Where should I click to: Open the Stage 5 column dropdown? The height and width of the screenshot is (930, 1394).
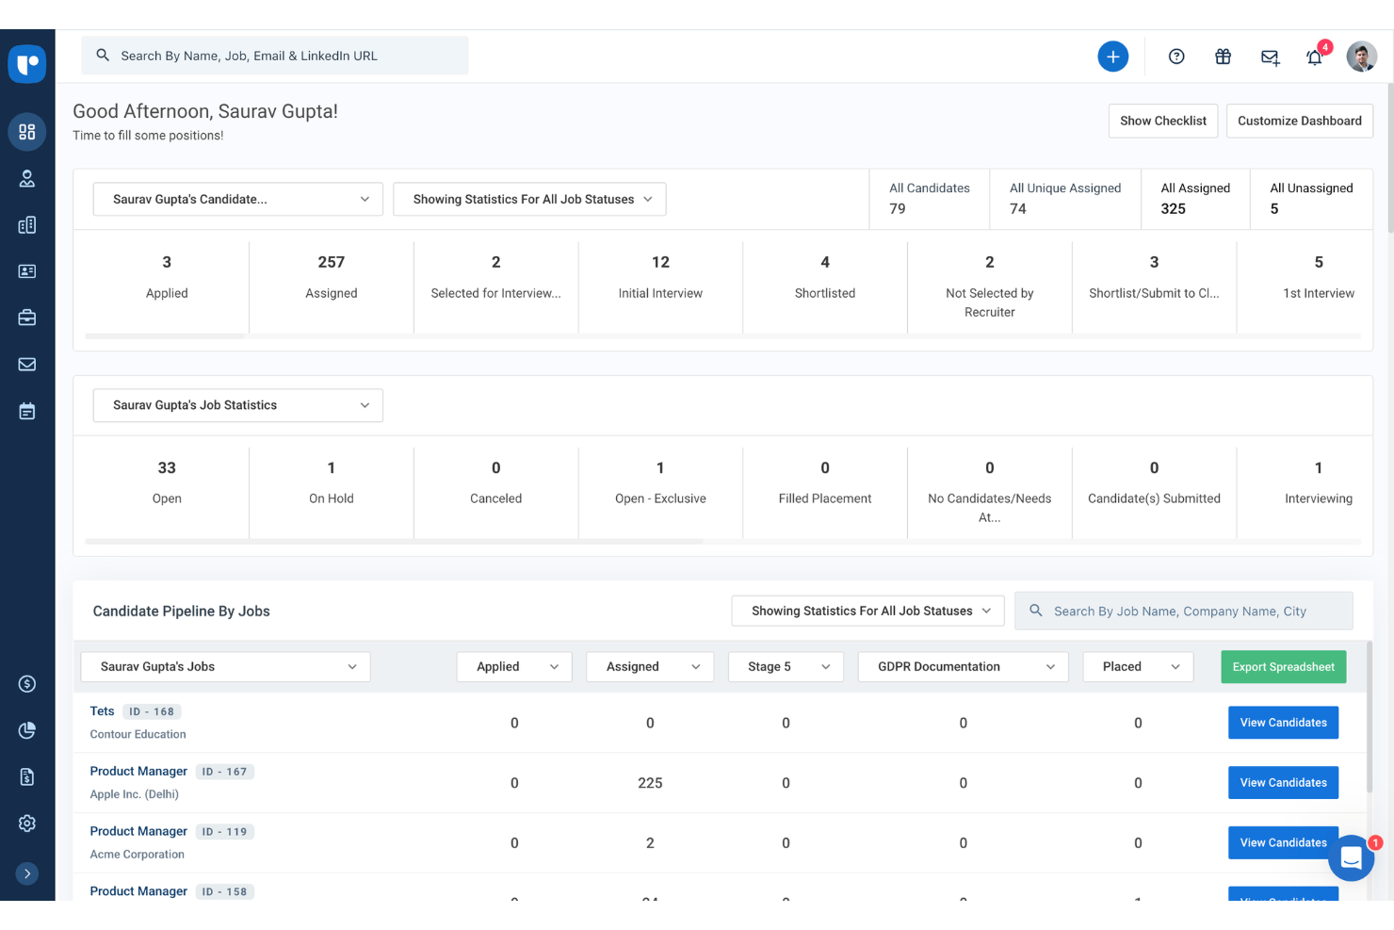786,666
